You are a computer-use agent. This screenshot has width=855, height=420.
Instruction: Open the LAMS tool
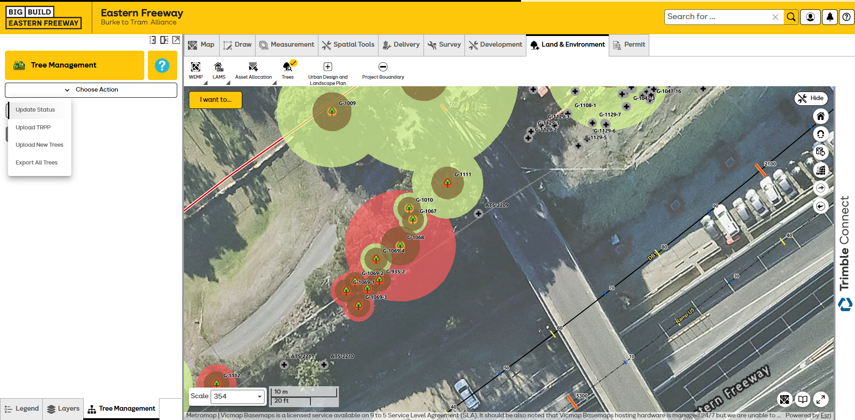coord(219,71)
